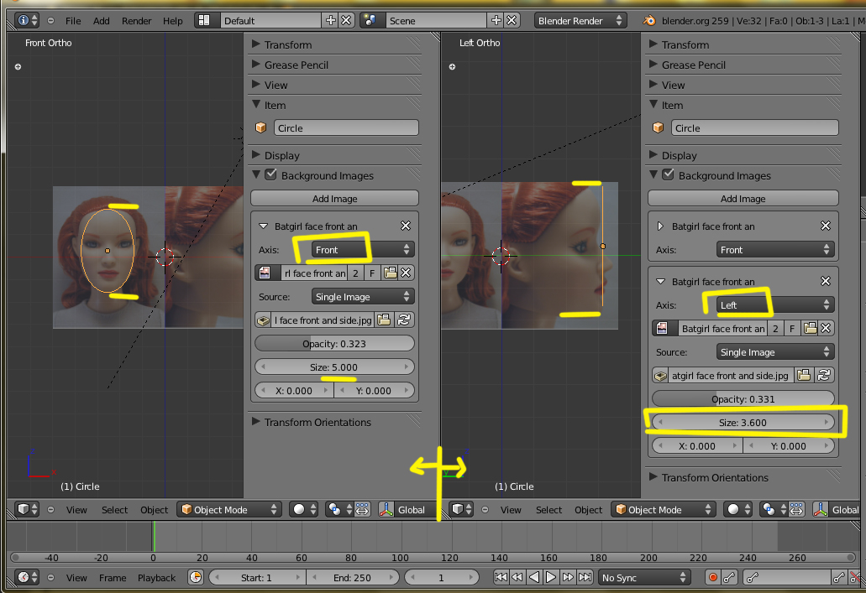Viewport: 866px width, 593px height.
Task: Open viewport shading selector in Front Ortho header
Action: coord(304,509)
